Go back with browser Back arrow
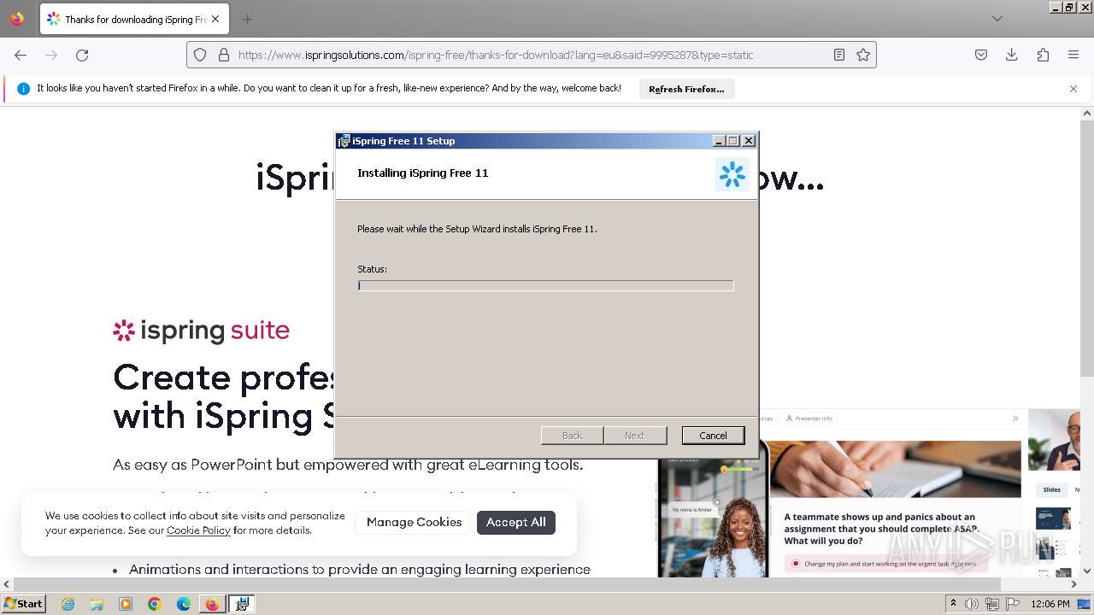This screenshot has width=1094, height=615. click(x=21, y=55)
